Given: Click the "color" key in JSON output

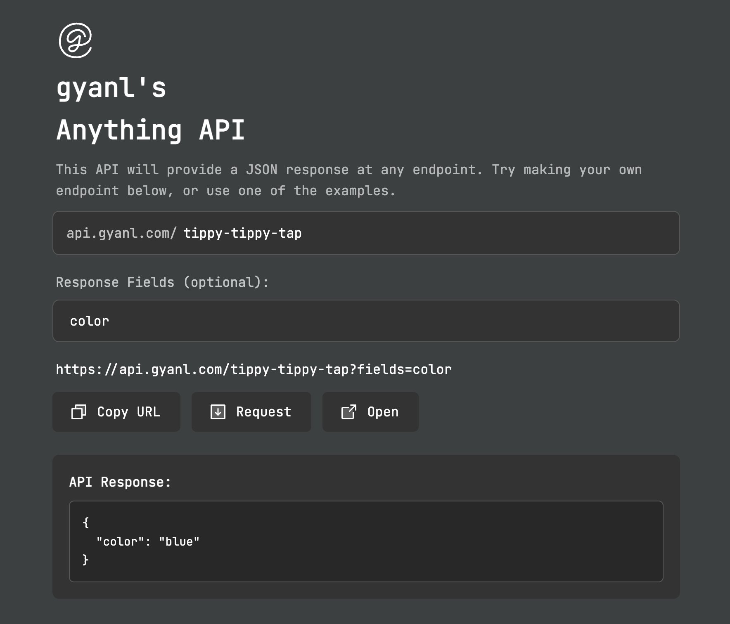Looking at the screenshot, I should 120,541.
